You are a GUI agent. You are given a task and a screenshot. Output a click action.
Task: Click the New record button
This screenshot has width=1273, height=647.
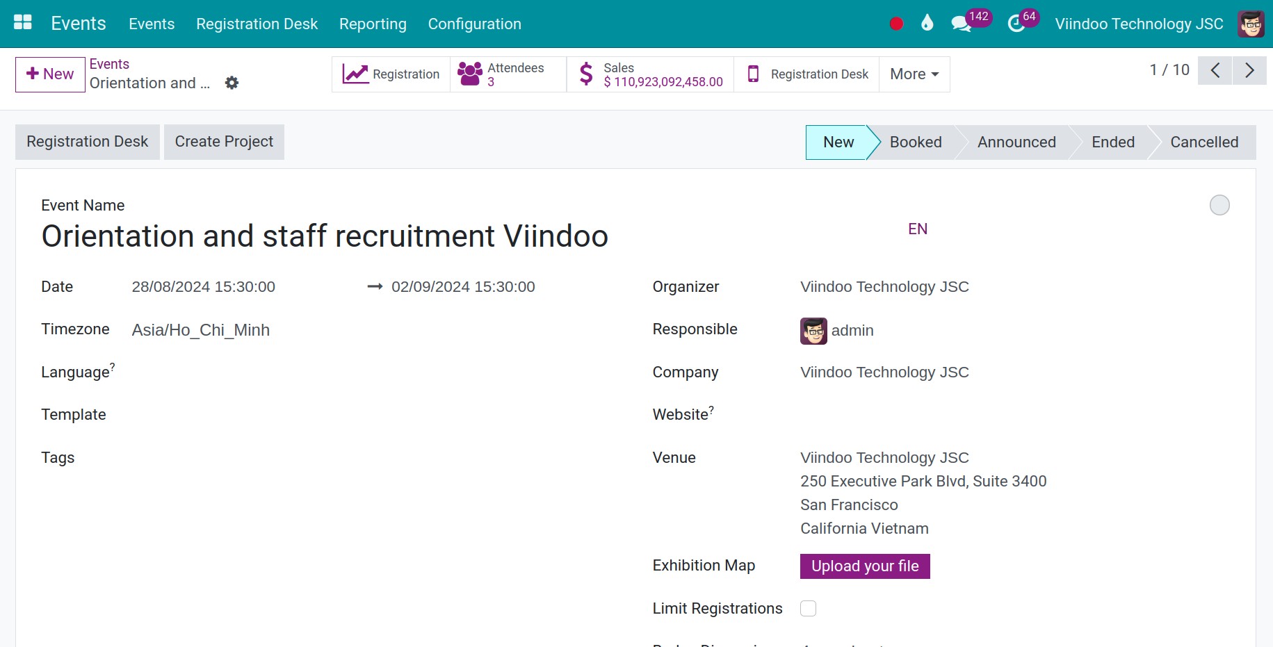coord(50,74)
